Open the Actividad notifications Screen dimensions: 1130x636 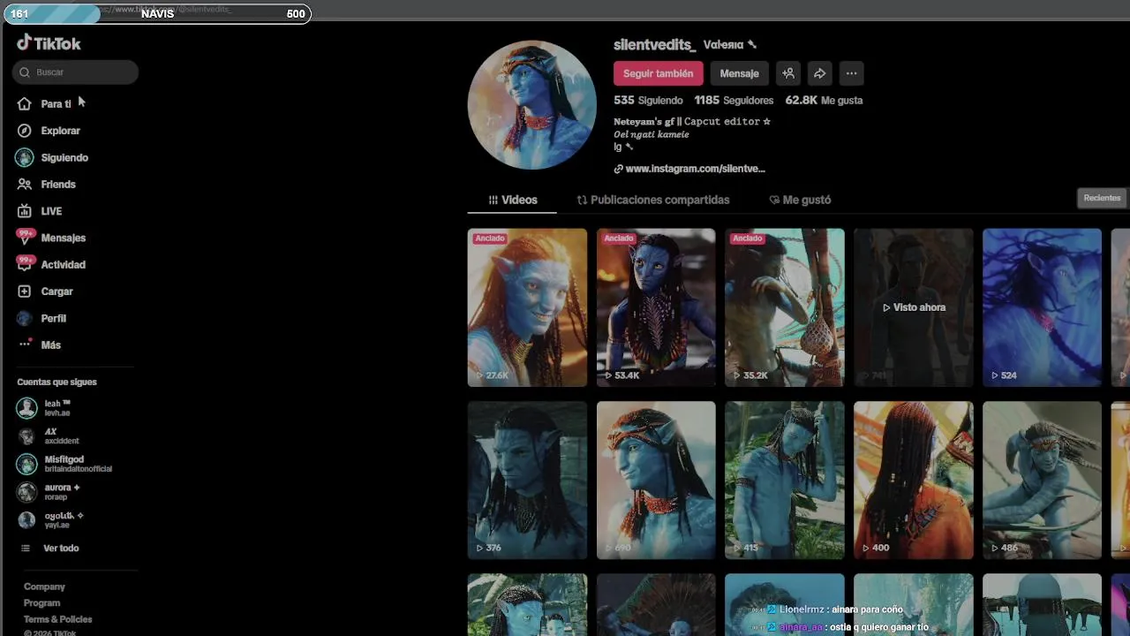[63, 265]
